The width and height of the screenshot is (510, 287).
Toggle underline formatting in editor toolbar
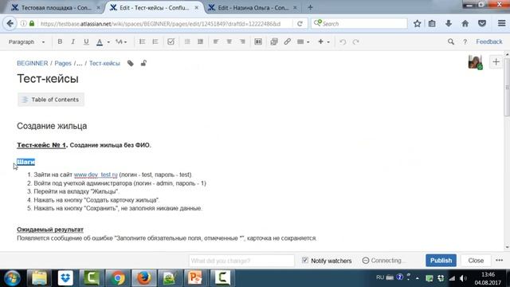coord(86,41)
